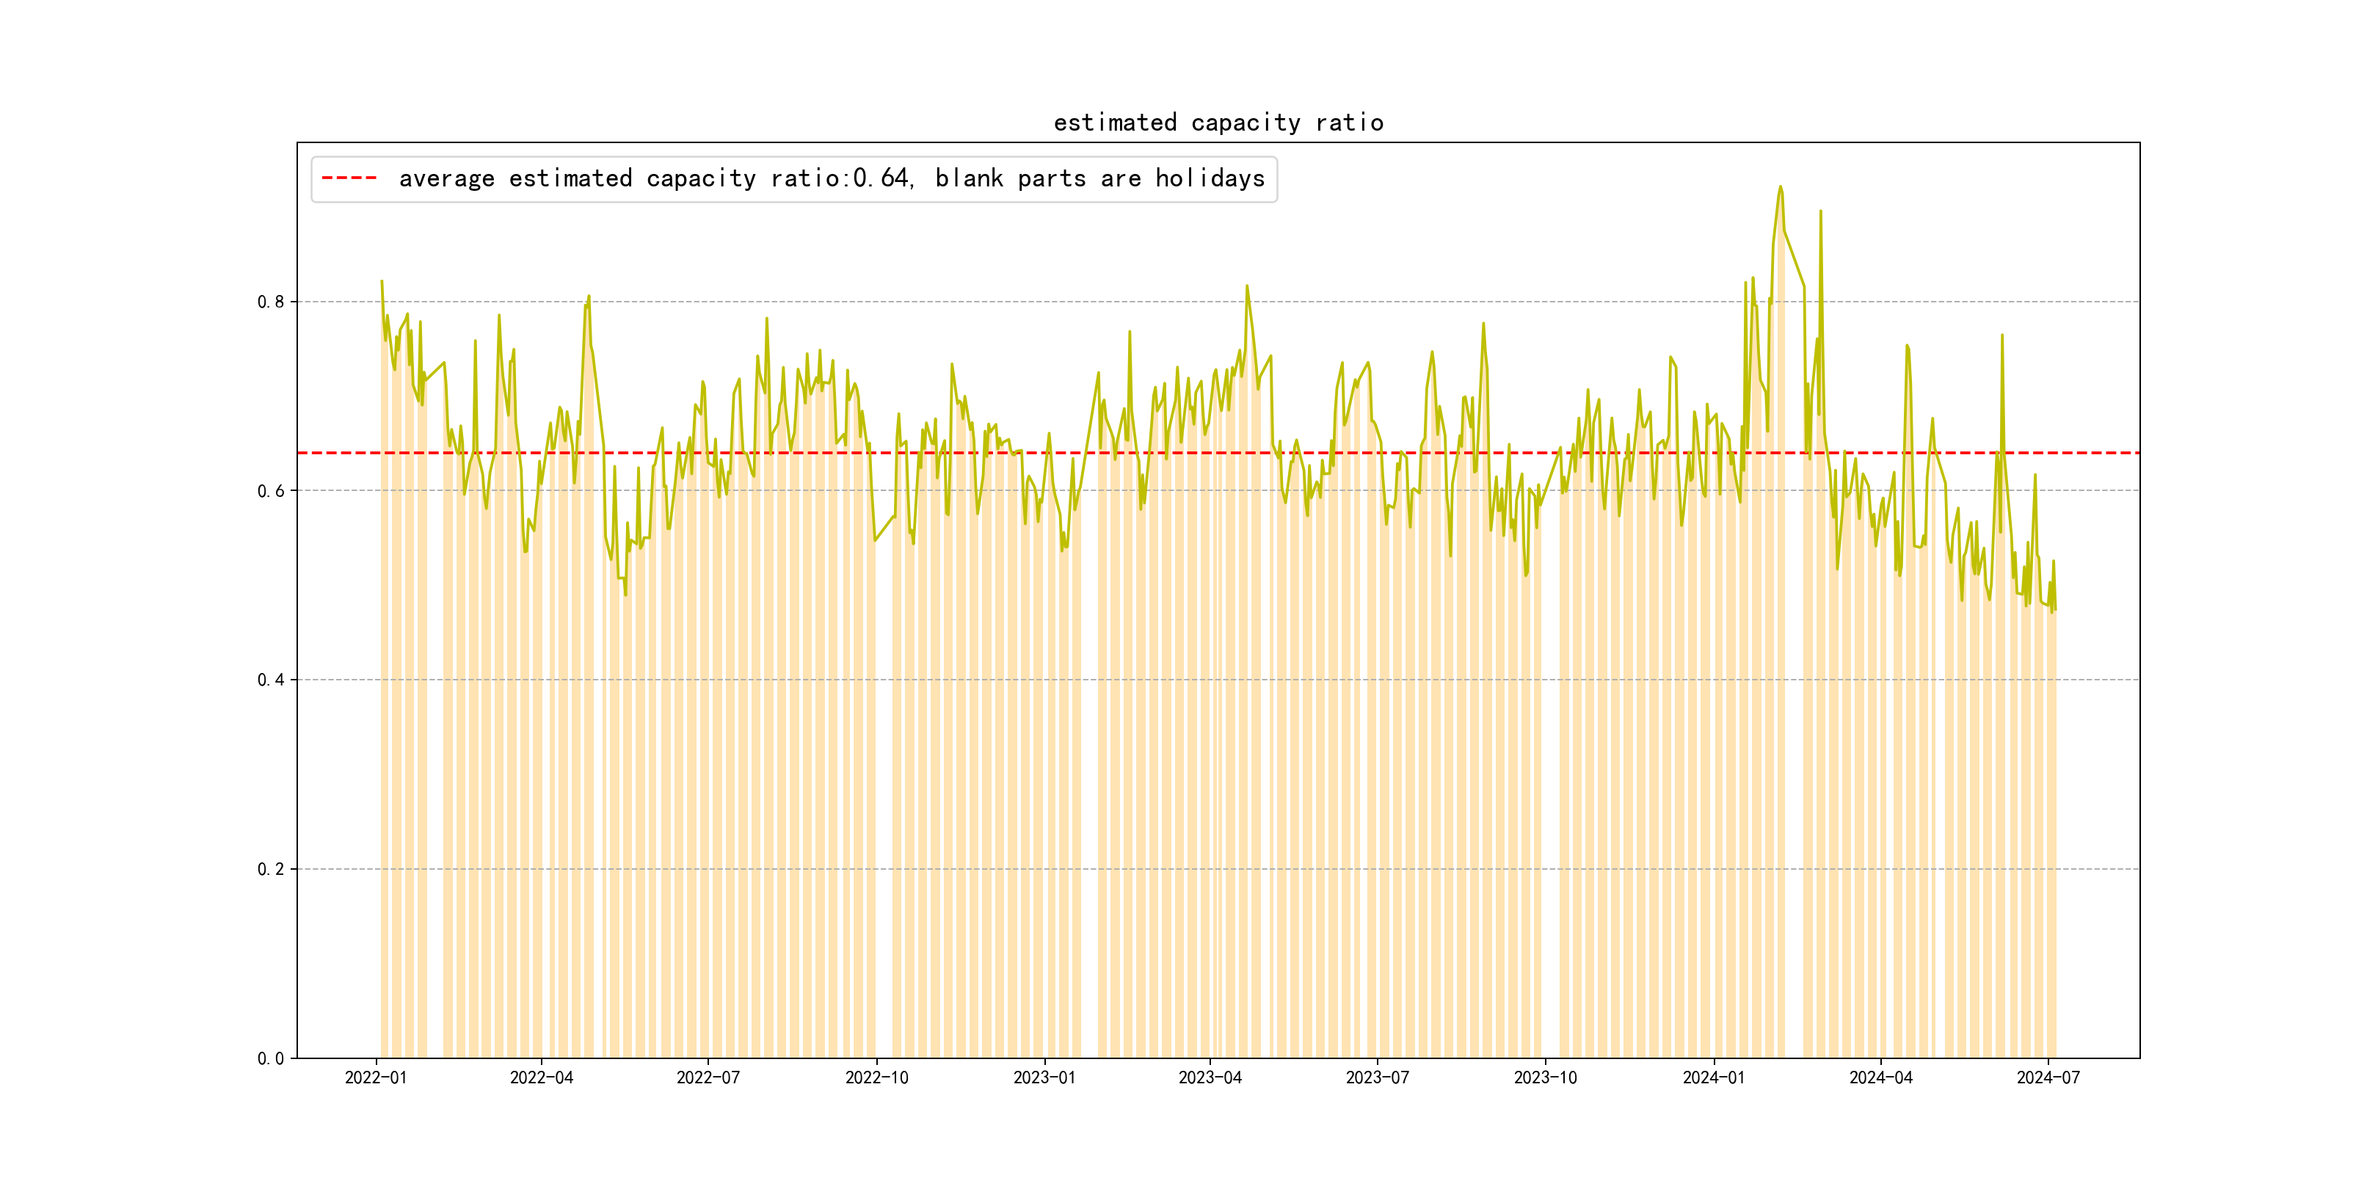Click the highest peak of the yellow line
Screen dimensions: 2378x1189
[x=1781, y=187]
